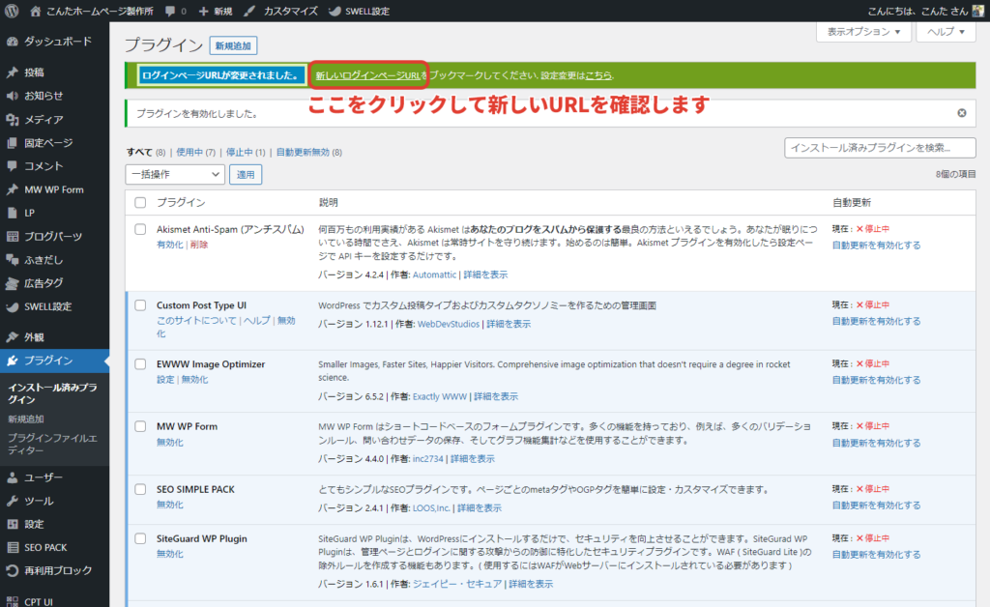Dismiss the プラグインを有効化しました notice
This screenshot has width=990, height=607.
(x=962, y=113)
